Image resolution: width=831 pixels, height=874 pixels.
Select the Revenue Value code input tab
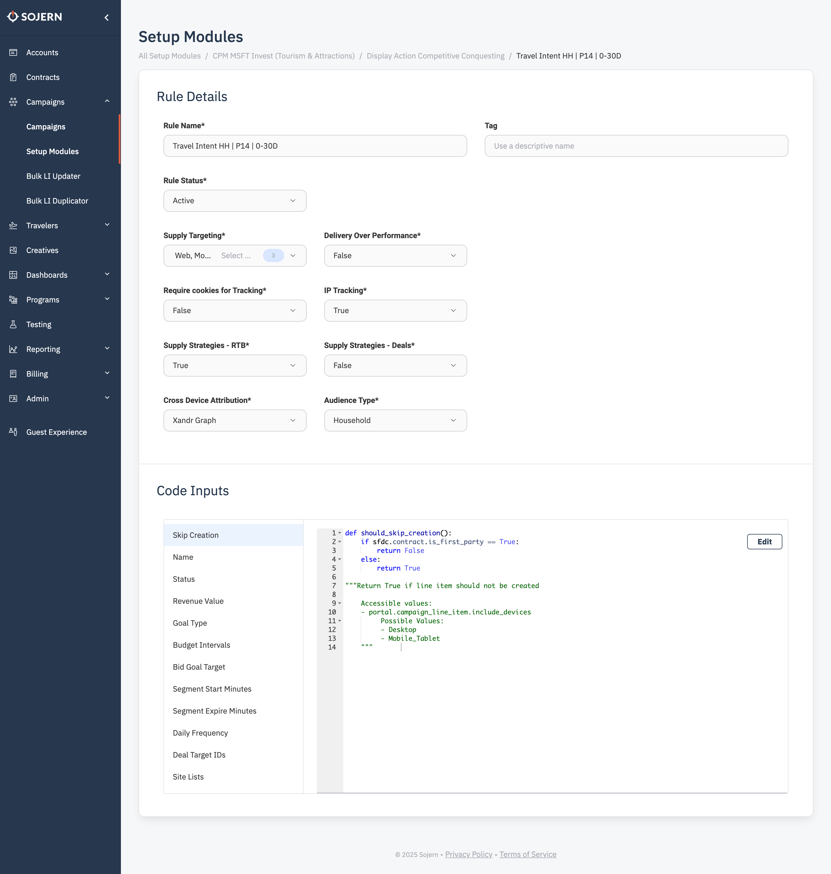tap(198, 601)
